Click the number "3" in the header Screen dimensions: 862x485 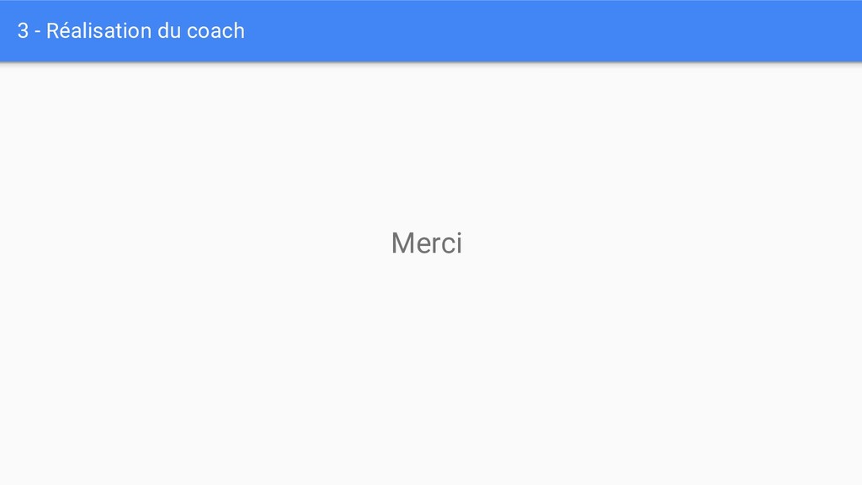[23, 31]
